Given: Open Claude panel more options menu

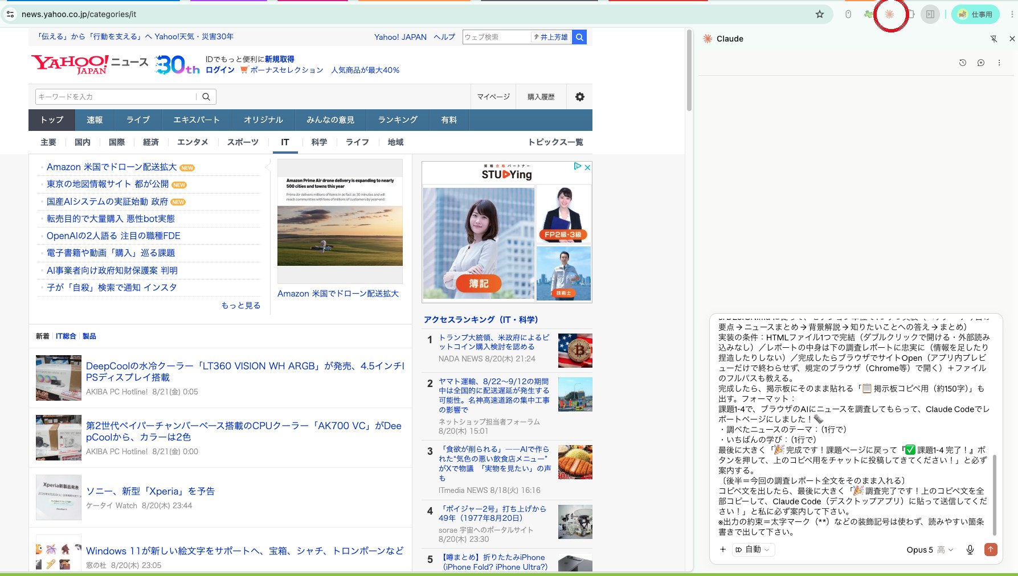Looking at the screenshot, I should [x=999, y=63].
